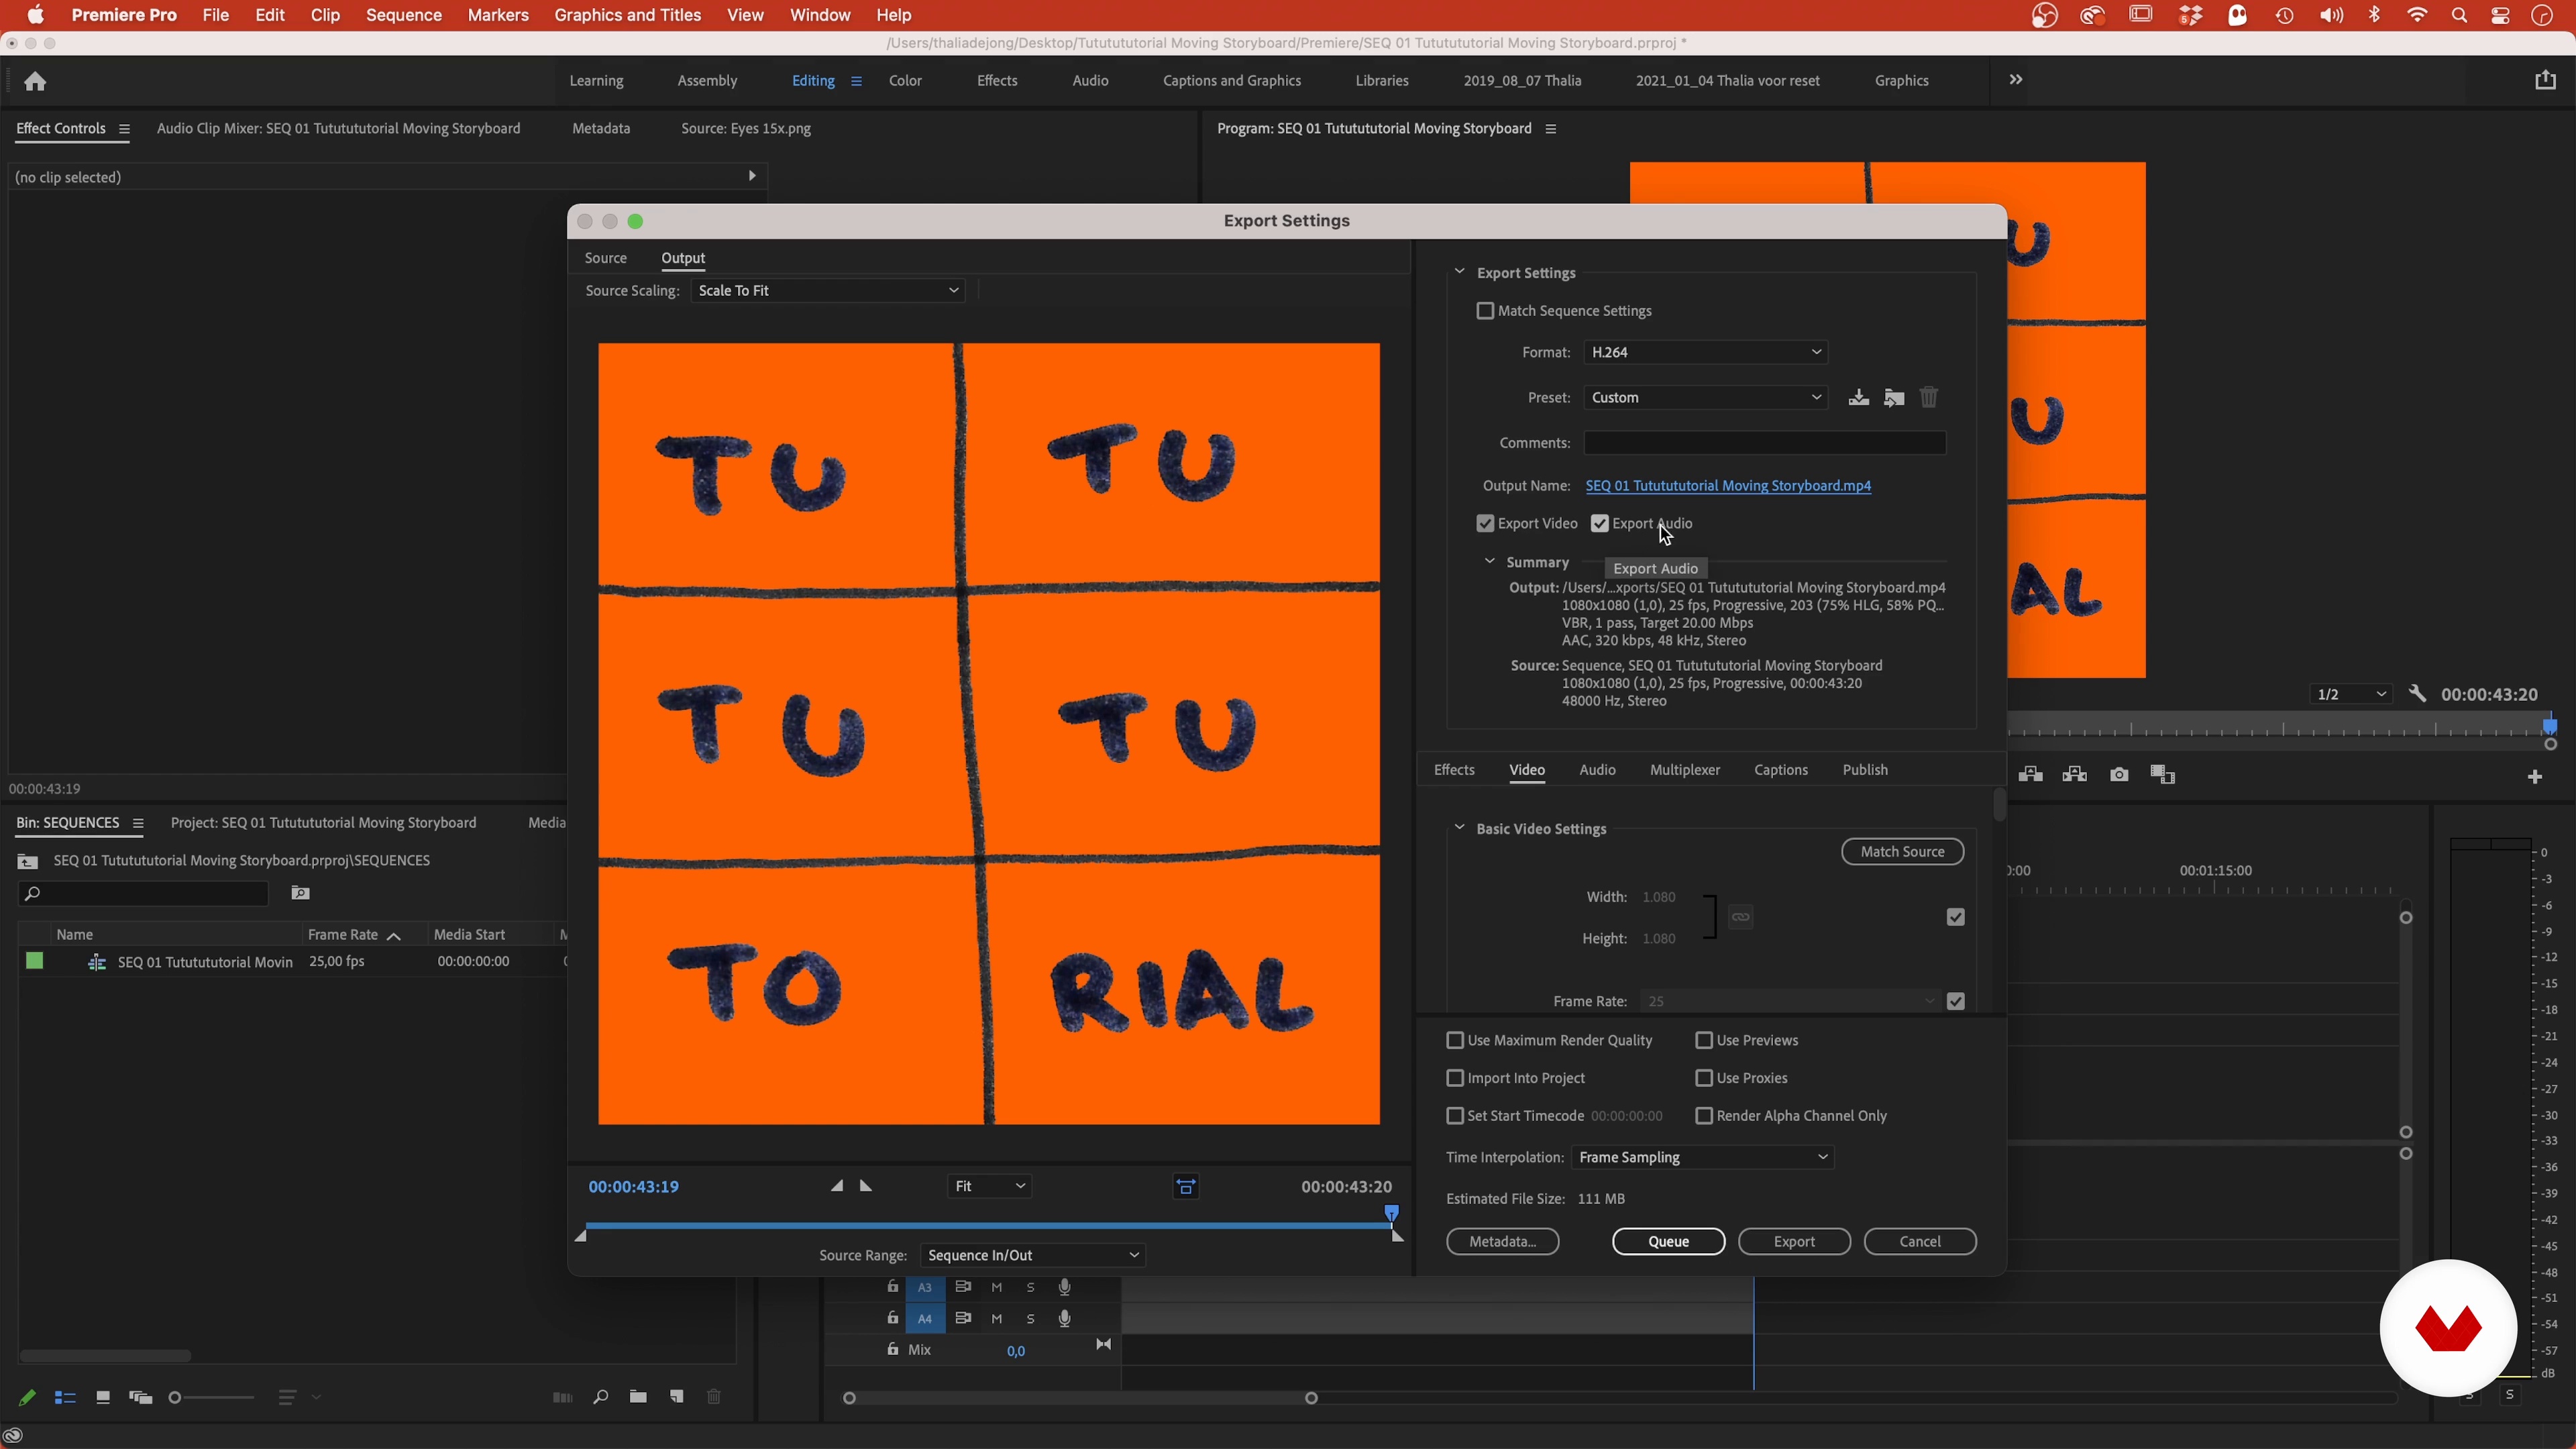Open Program monitor wrench settings
The width and height of the screenshot is (2576, 1449).
coord(2417,694)
